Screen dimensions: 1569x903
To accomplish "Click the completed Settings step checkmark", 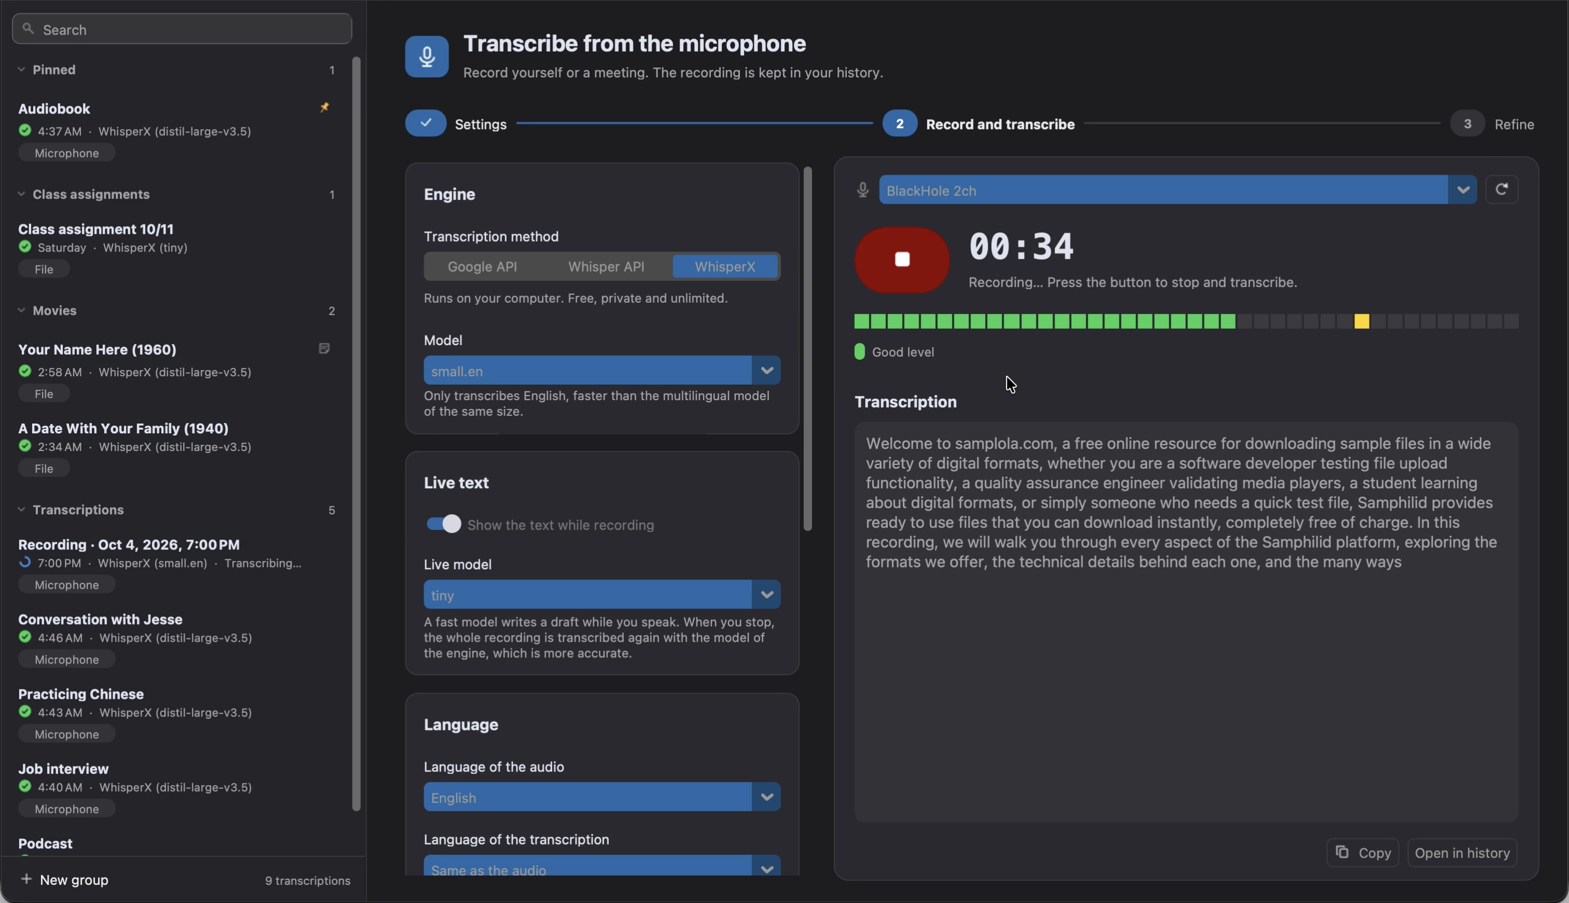I will [426, 123].
